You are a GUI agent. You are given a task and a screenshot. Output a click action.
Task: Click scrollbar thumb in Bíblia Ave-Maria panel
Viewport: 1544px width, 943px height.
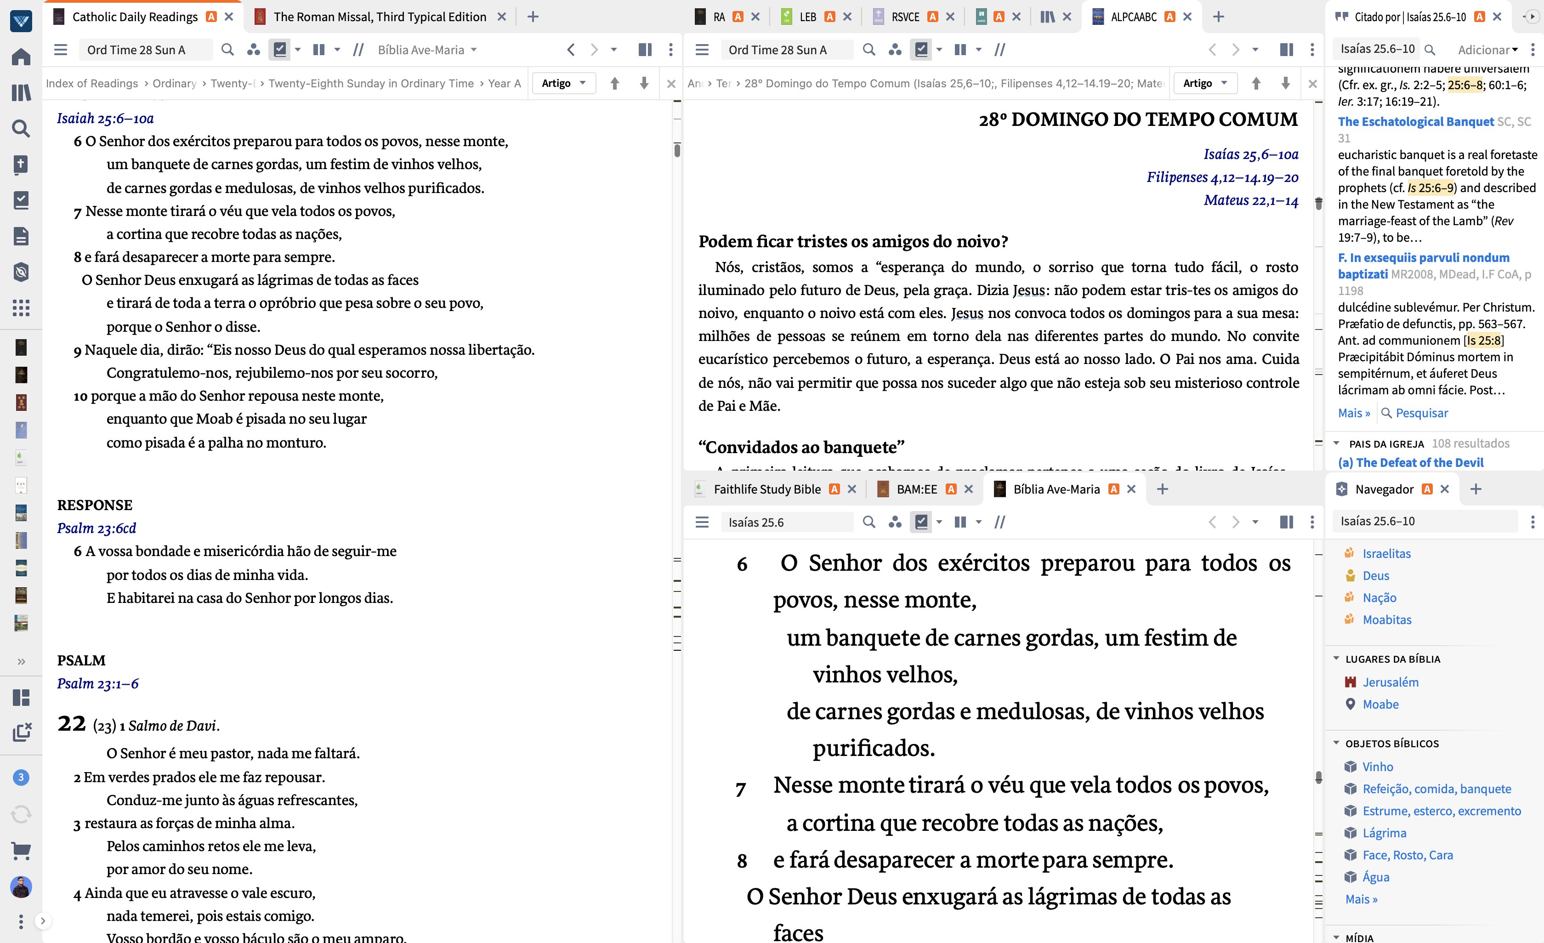tap(1318, 777)
